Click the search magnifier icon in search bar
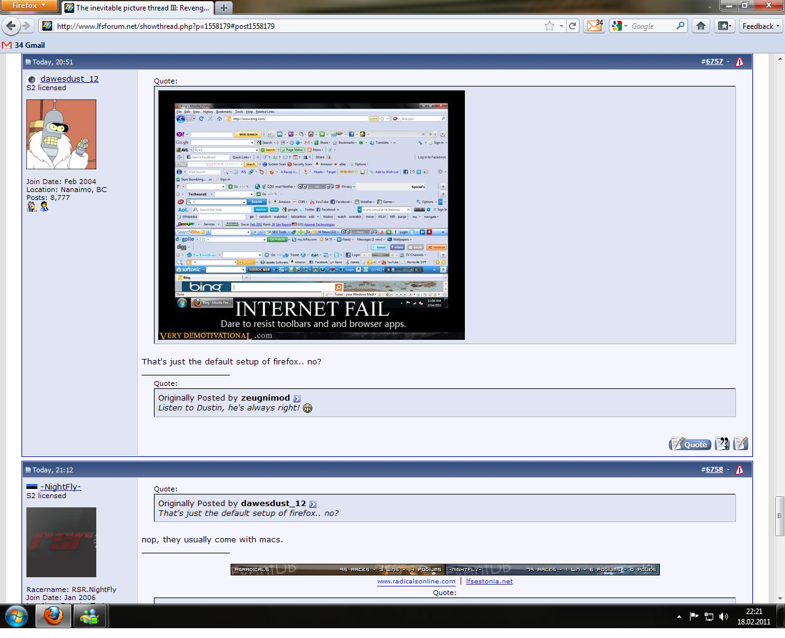Viewport: 785px width, 638px height. point(680,26)
